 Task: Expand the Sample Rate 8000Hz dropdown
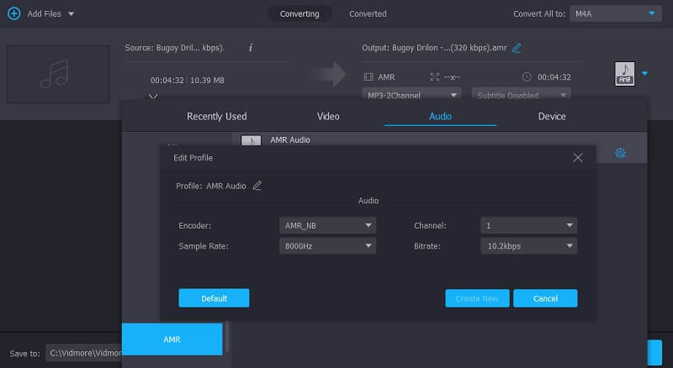pyautogui.click(x=326, y=246)
